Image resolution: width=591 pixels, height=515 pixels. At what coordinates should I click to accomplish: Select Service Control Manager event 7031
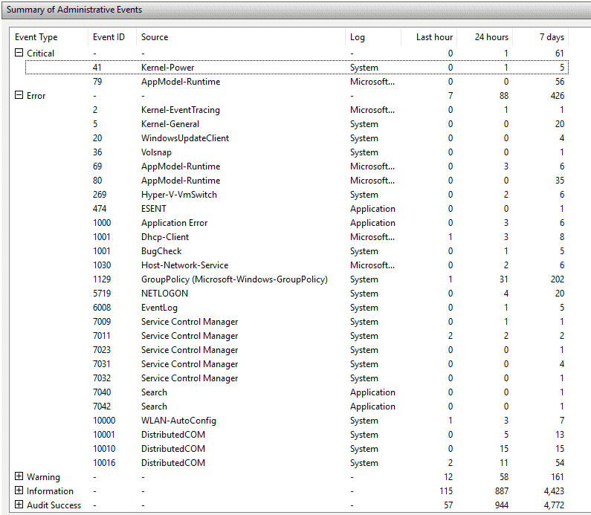coord(297,364)
